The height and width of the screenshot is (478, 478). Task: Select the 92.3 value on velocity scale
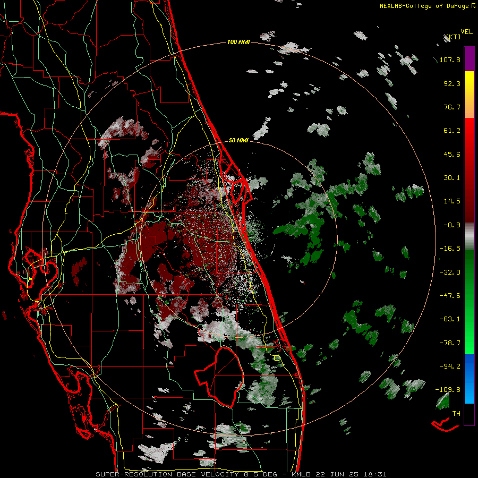[452, 83]
